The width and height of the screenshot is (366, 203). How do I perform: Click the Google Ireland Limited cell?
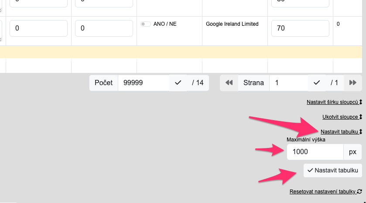(232, 24)
